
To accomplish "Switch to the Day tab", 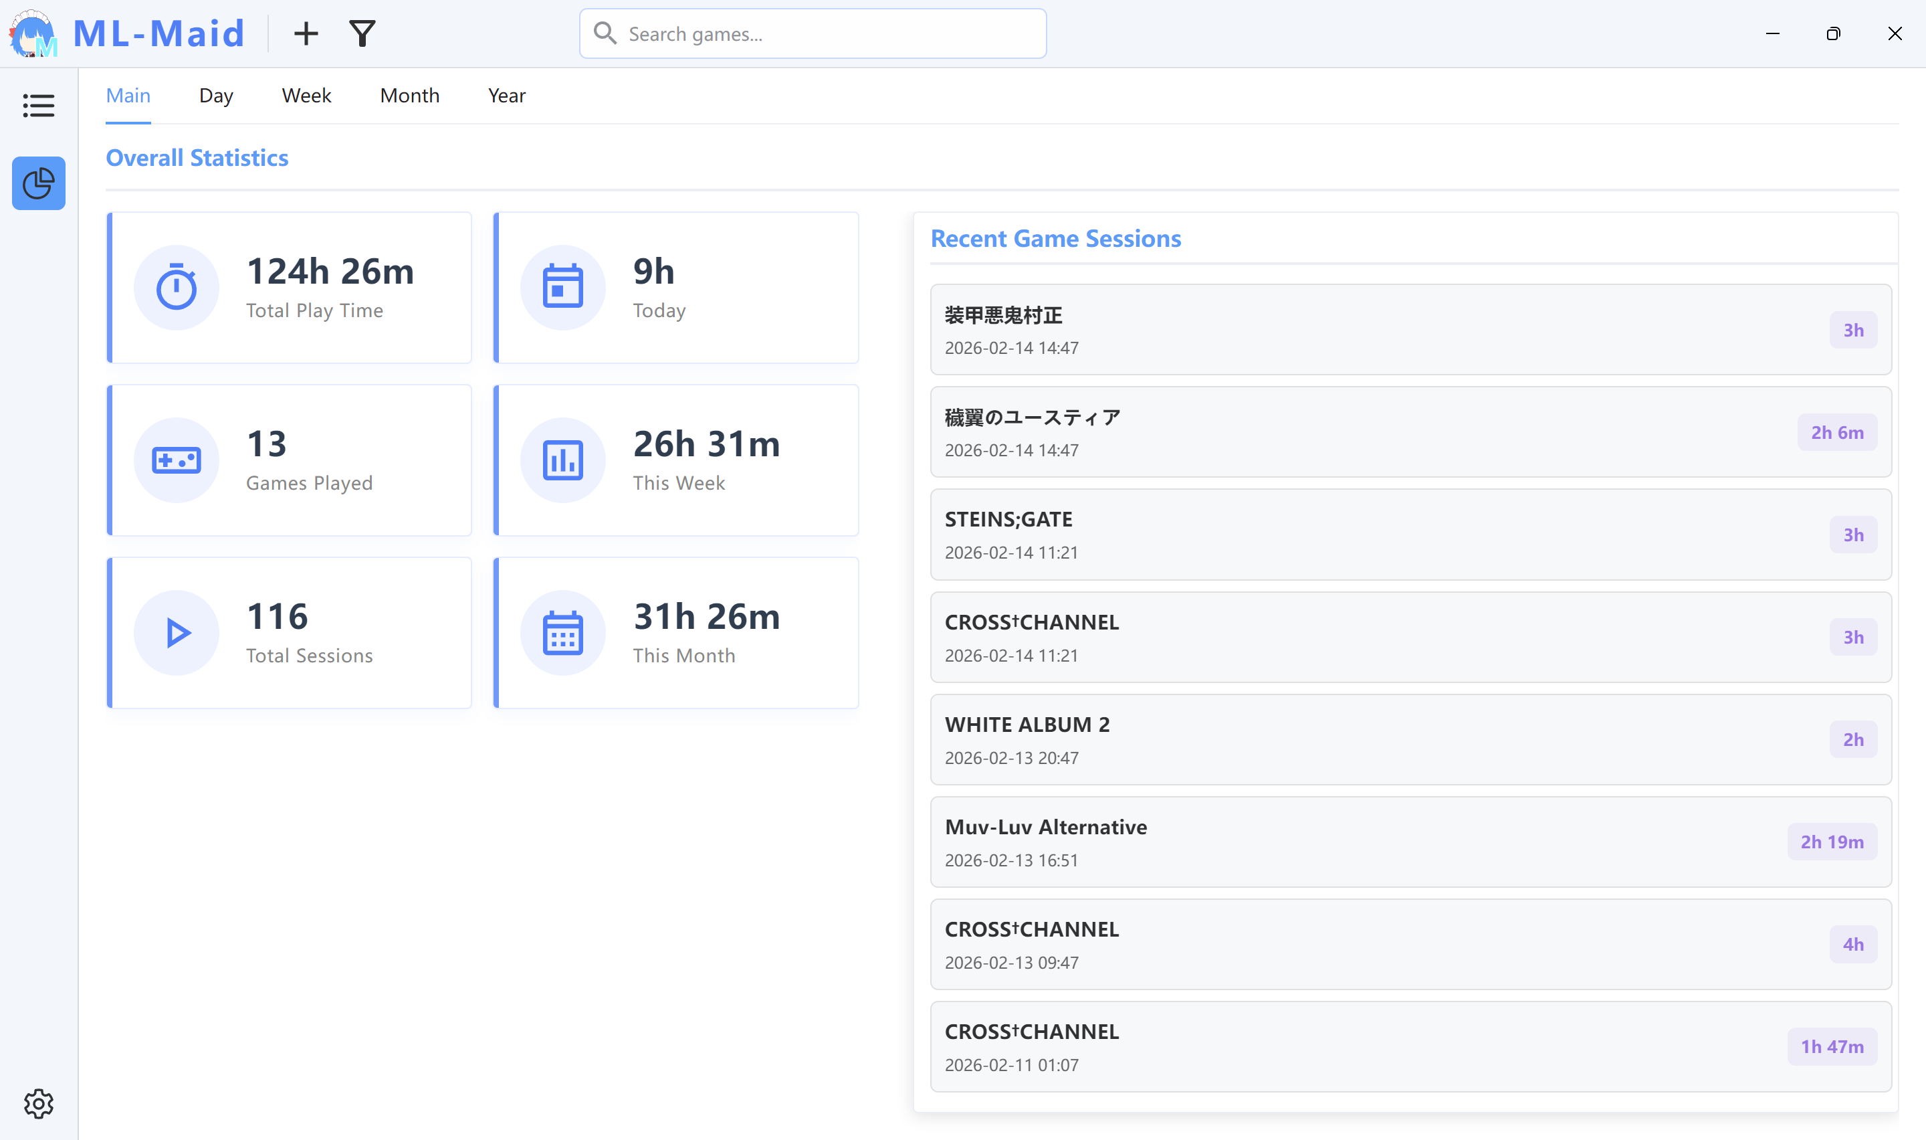I will tap(216, 95).
